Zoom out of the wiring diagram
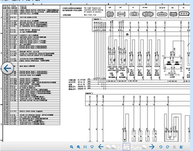Screen dimensions: 193x151 coord(78,147)
